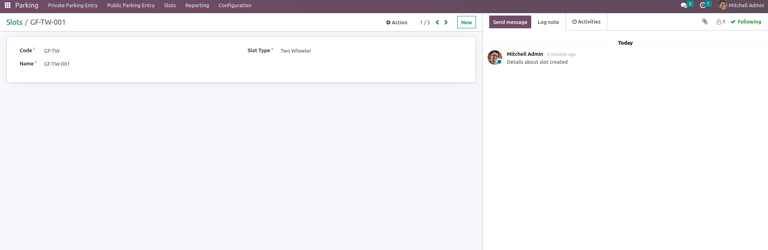This screenshot has height=250, width=768.
Task: Open the Private Parking Entry menu
Action: 73,5
